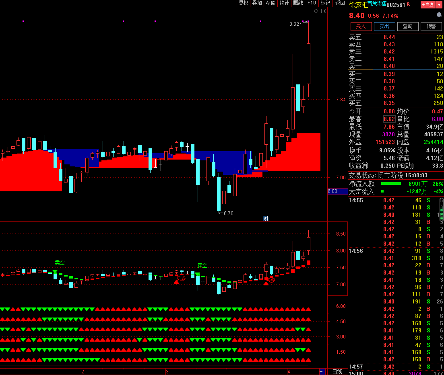Image resolution: width=444 pixels, height=375 pixels.
Task: Click the 7.14% change percentage
Action: [x=390, y=16]
